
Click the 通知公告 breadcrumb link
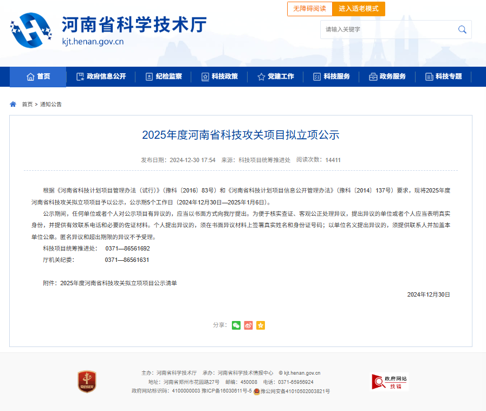(51, 104)
